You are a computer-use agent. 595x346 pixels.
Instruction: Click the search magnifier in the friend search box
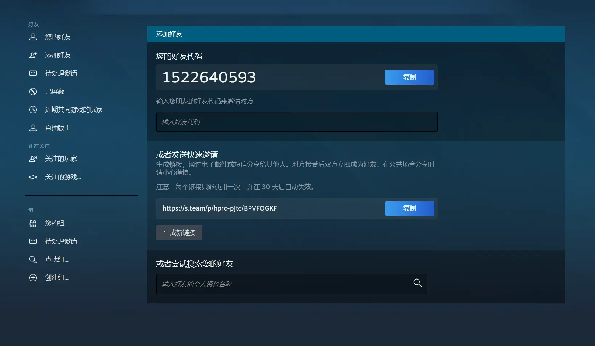(x=418, y=283)
